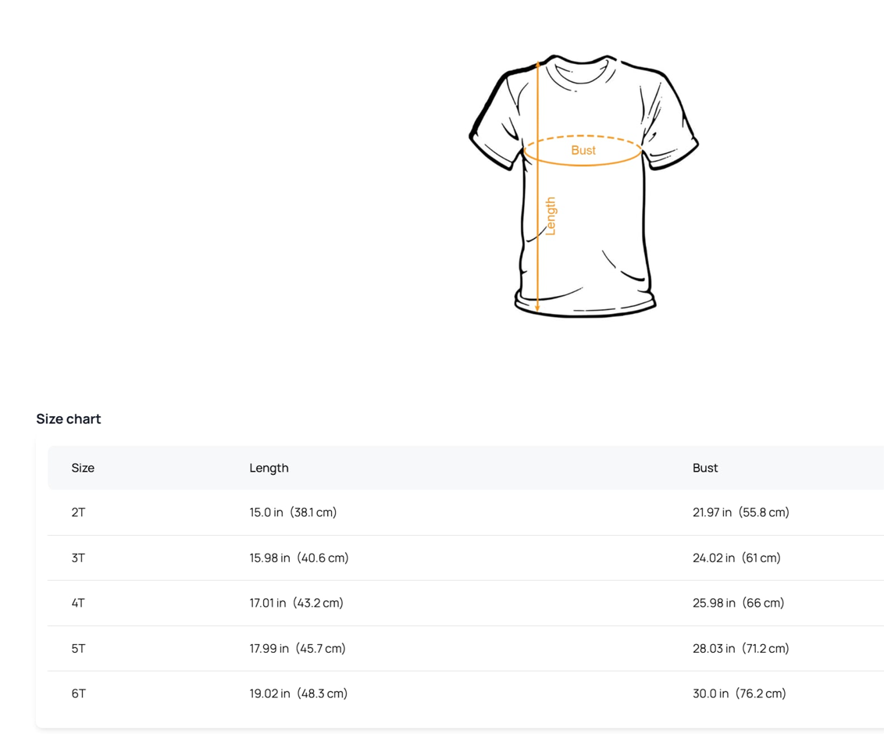This screenshot has height=734, width=884.
Task: Click the 5T size row label
Action: (x=78, y=648)
